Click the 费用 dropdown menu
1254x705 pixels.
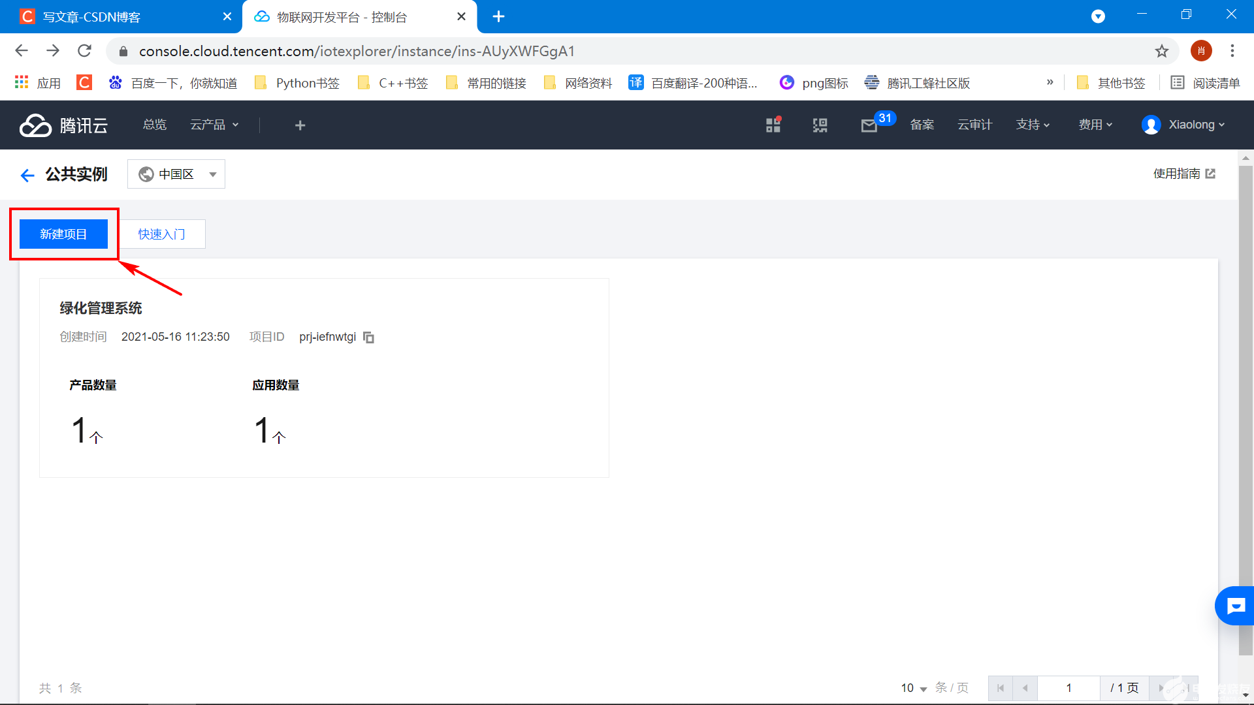1095,124
